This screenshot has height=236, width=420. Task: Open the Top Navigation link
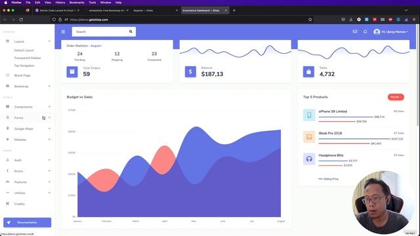pyautogui.click(x=24, y=66)
